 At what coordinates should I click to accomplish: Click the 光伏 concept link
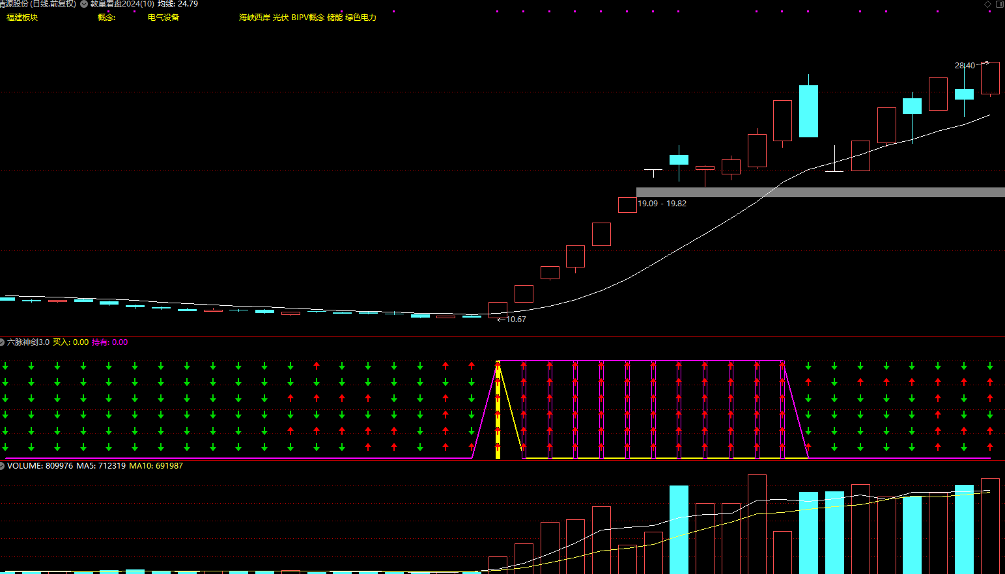tap(281, 18)
